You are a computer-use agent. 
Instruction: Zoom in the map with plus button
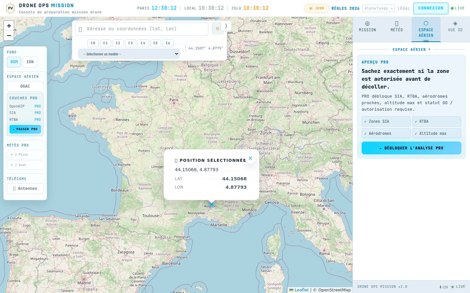pyautogui.click(x=9, y=26)
